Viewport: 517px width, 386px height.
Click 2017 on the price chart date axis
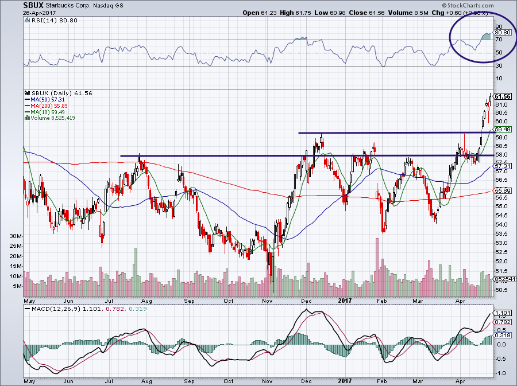point(345,301)
